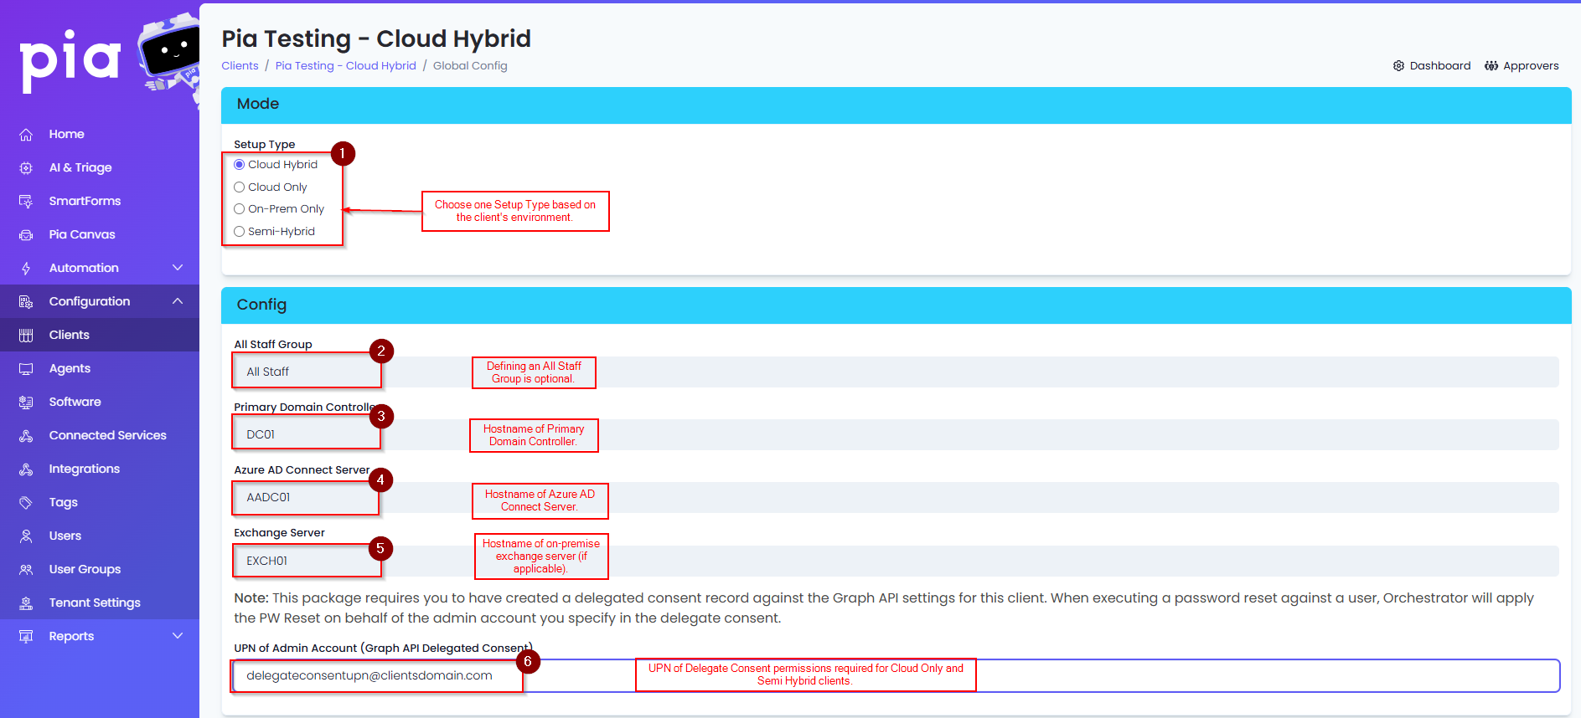1581x718 pixels.
Task: Click the Pia Canvas icon in the sidebar
Action: 26,234
